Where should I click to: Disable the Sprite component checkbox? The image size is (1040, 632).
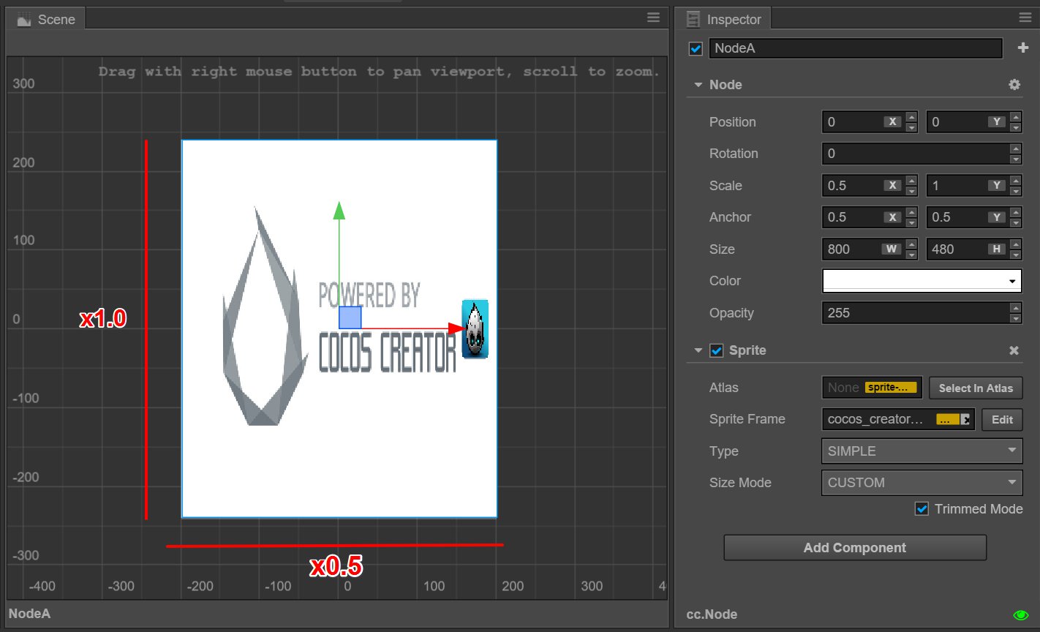click(717, 351)
